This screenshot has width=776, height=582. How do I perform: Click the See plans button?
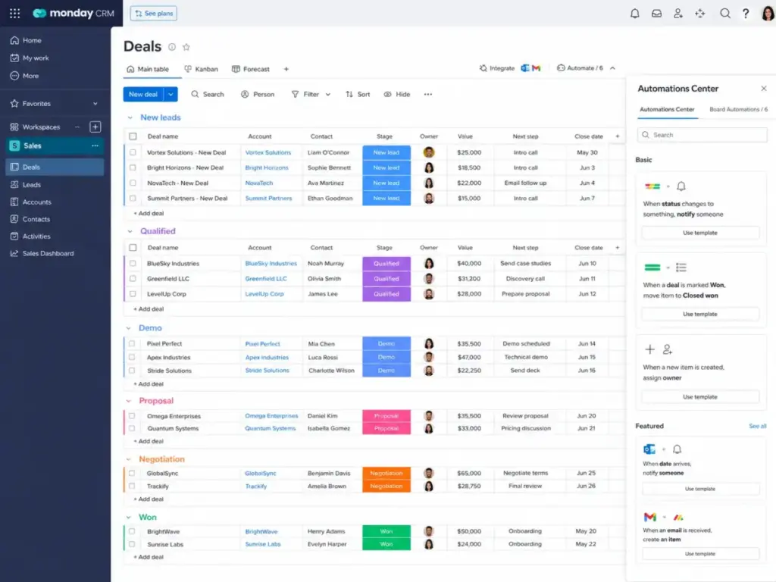click(153, 14)
